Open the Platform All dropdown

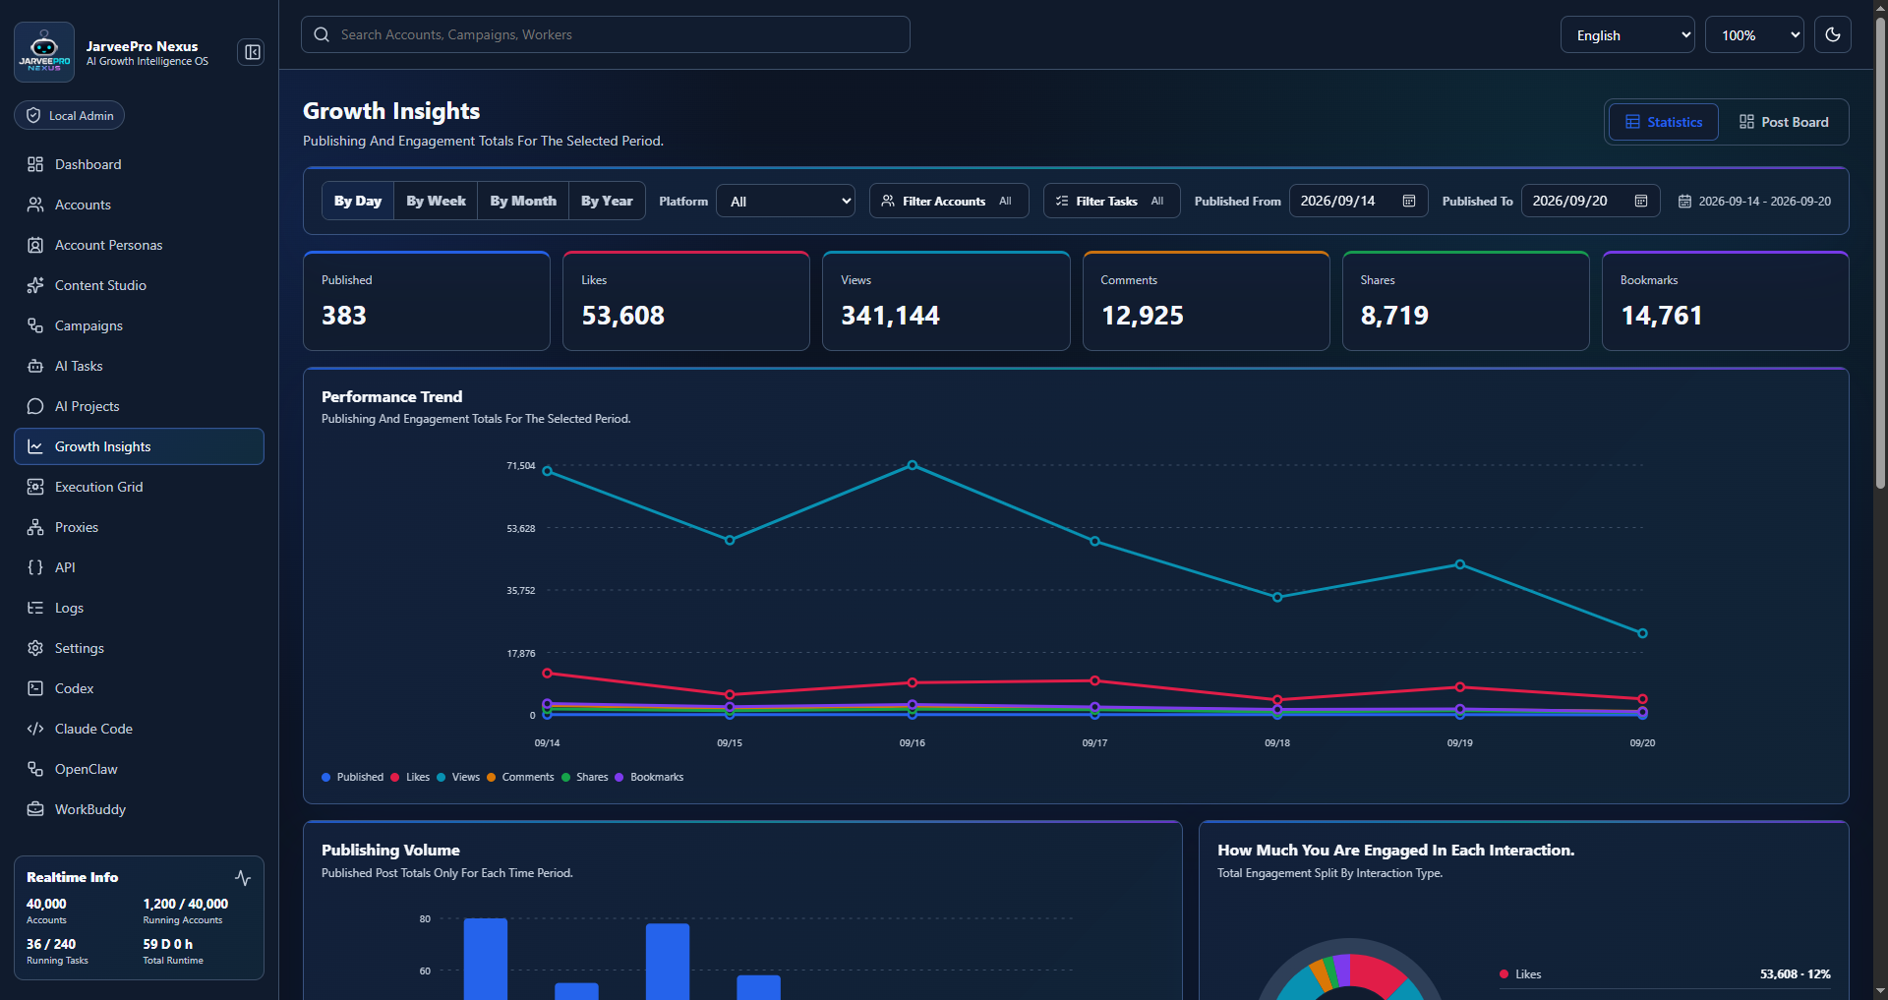(x=786, y=201)
